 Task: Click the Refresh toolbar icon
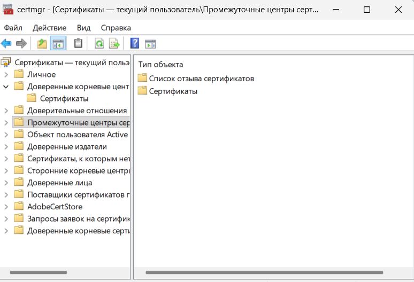click(x=99, y=43)
